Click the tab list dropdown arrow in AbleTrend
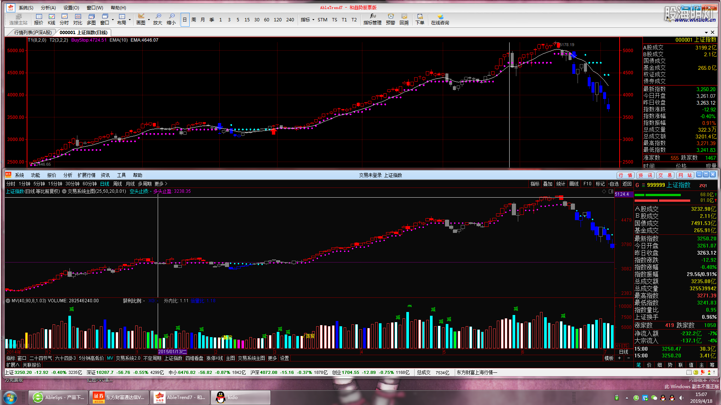Image resolution: width=721 pixels, height=405 pixels. (x=706, y=33)
